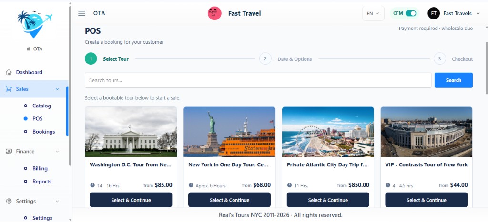
Task: Open the EN language dropdown
Action: 373,13
